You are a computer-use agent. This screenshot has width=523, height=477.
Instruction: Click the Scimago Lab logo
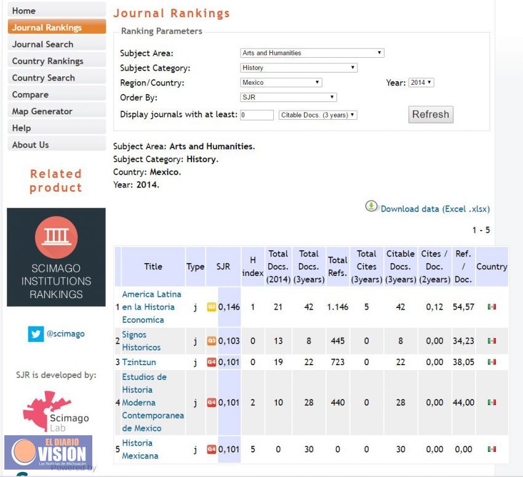(56, 411)
